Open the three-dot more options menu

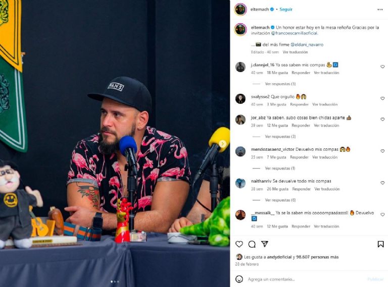click(380, 10)
